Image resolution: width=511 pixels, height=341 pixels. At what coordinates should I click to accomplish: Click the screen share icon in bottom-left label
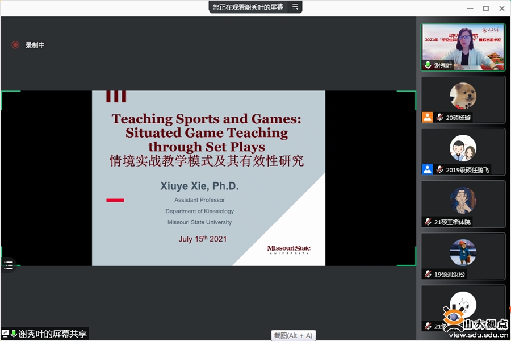(x=6, y=334)
